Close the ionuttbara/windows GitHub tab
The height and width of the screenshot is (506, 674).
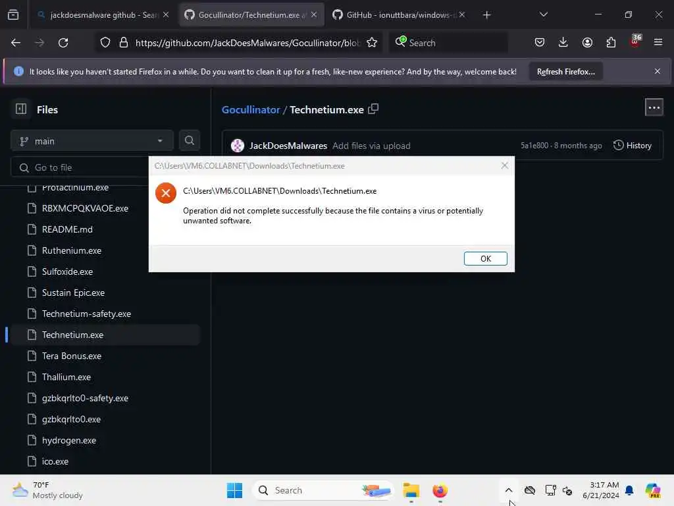[x=461, y=15]
